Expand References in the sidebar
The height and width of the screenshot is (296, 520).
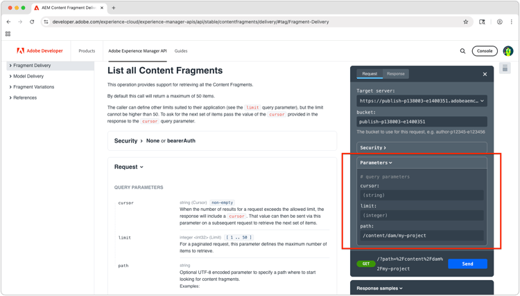(23, 98)
